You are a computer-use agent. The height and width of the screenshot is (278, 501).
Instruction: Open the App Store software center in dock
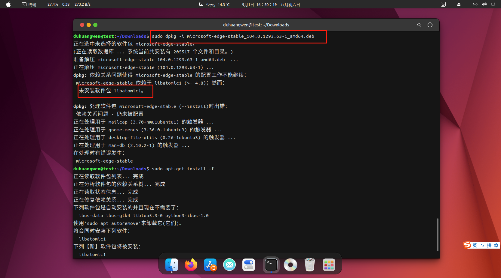click(210, 265)
